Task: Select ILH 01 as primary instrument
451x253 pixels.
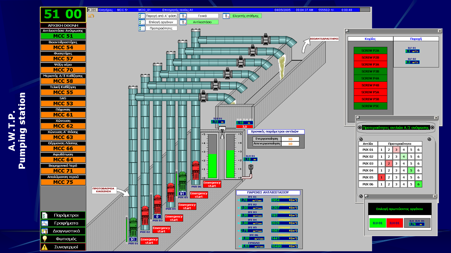Action: pyautogui.click(x=394, y=223)
